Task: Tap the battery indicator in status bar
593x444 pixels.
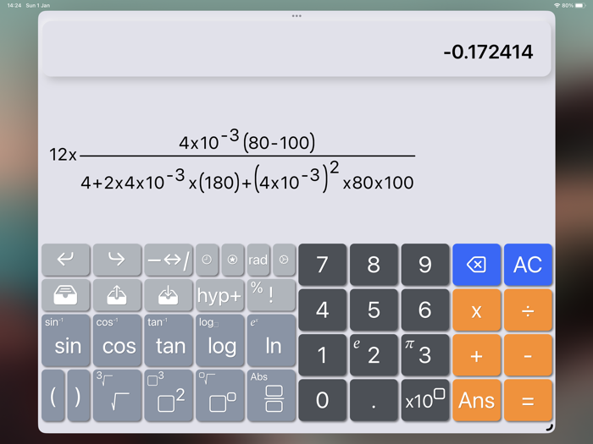Action: [580, 5]
